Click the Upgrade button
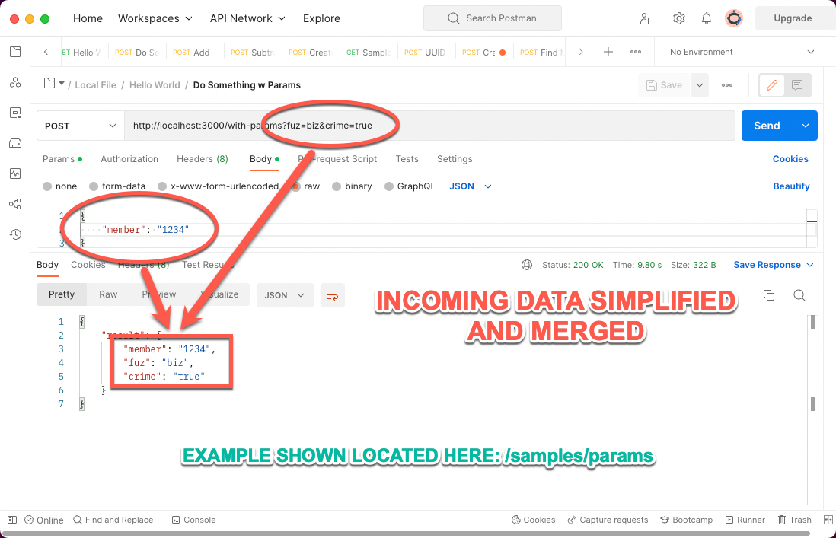The height and width of the screenshot is (538, 836). [793, 18]
